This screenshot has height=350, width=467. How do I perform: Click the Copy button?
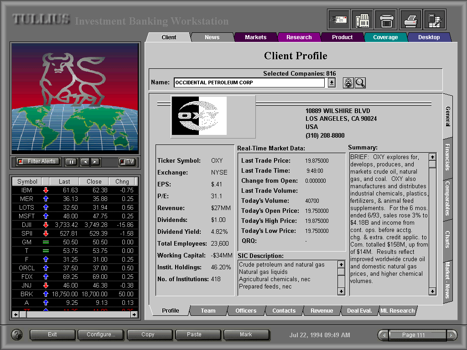pyautogui.click(x=150, y=335)
